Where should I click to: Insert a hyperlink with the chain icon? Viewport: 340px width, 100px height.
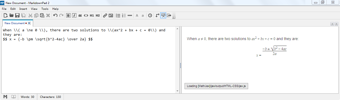105,15
